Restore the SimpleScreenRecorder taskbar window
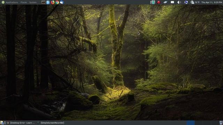223x125 pixels. pyautogui.click(x=51, y=123)
